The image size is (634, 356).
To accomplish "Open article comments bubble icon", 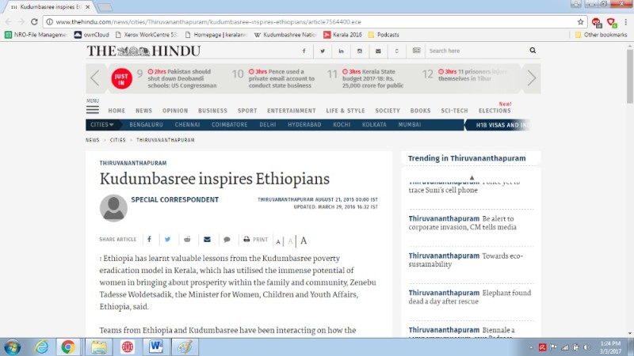I will click(x=227, y=240).
